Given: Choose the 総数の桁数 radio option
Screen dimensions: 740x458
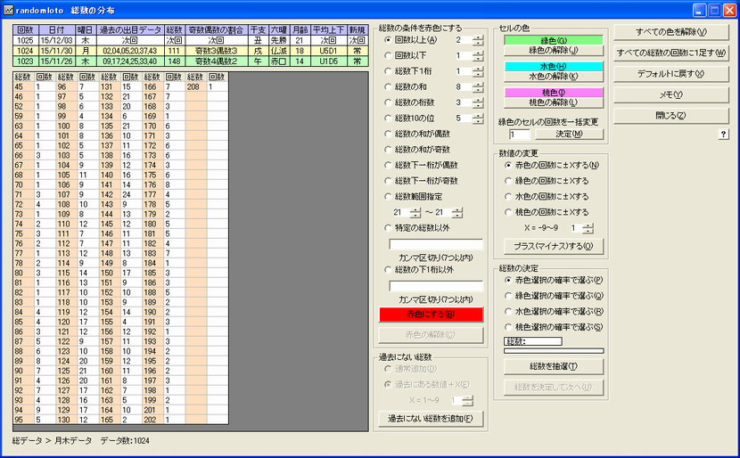Looking at the screenshot, I should click(x=388, y=102).
